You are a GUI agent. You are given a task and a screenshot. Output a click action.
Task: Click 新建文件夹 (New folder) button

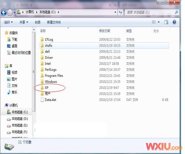click(54, 22)
